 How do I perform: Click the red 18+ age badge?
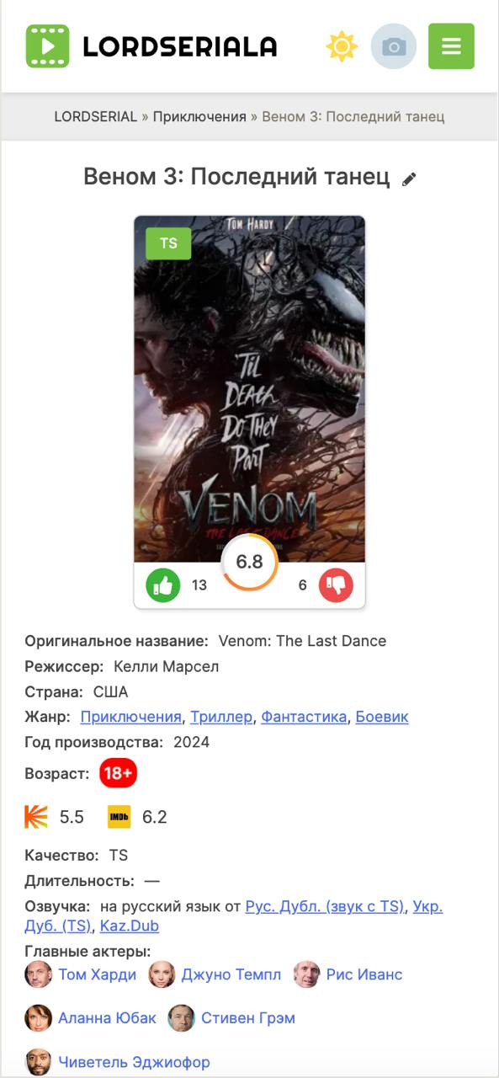pyautogui.click(x=118, y=773)
